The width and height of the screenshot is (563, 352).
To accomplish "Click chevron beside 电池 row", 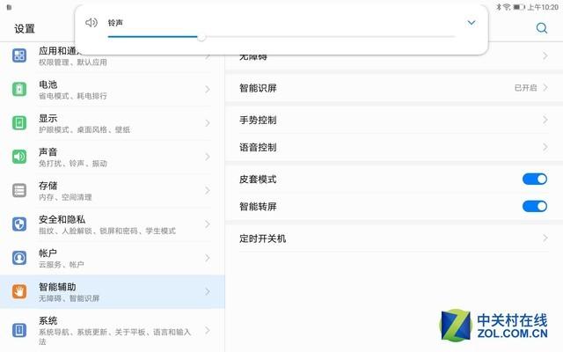I will pyautogui.click(x=208, y=90).
